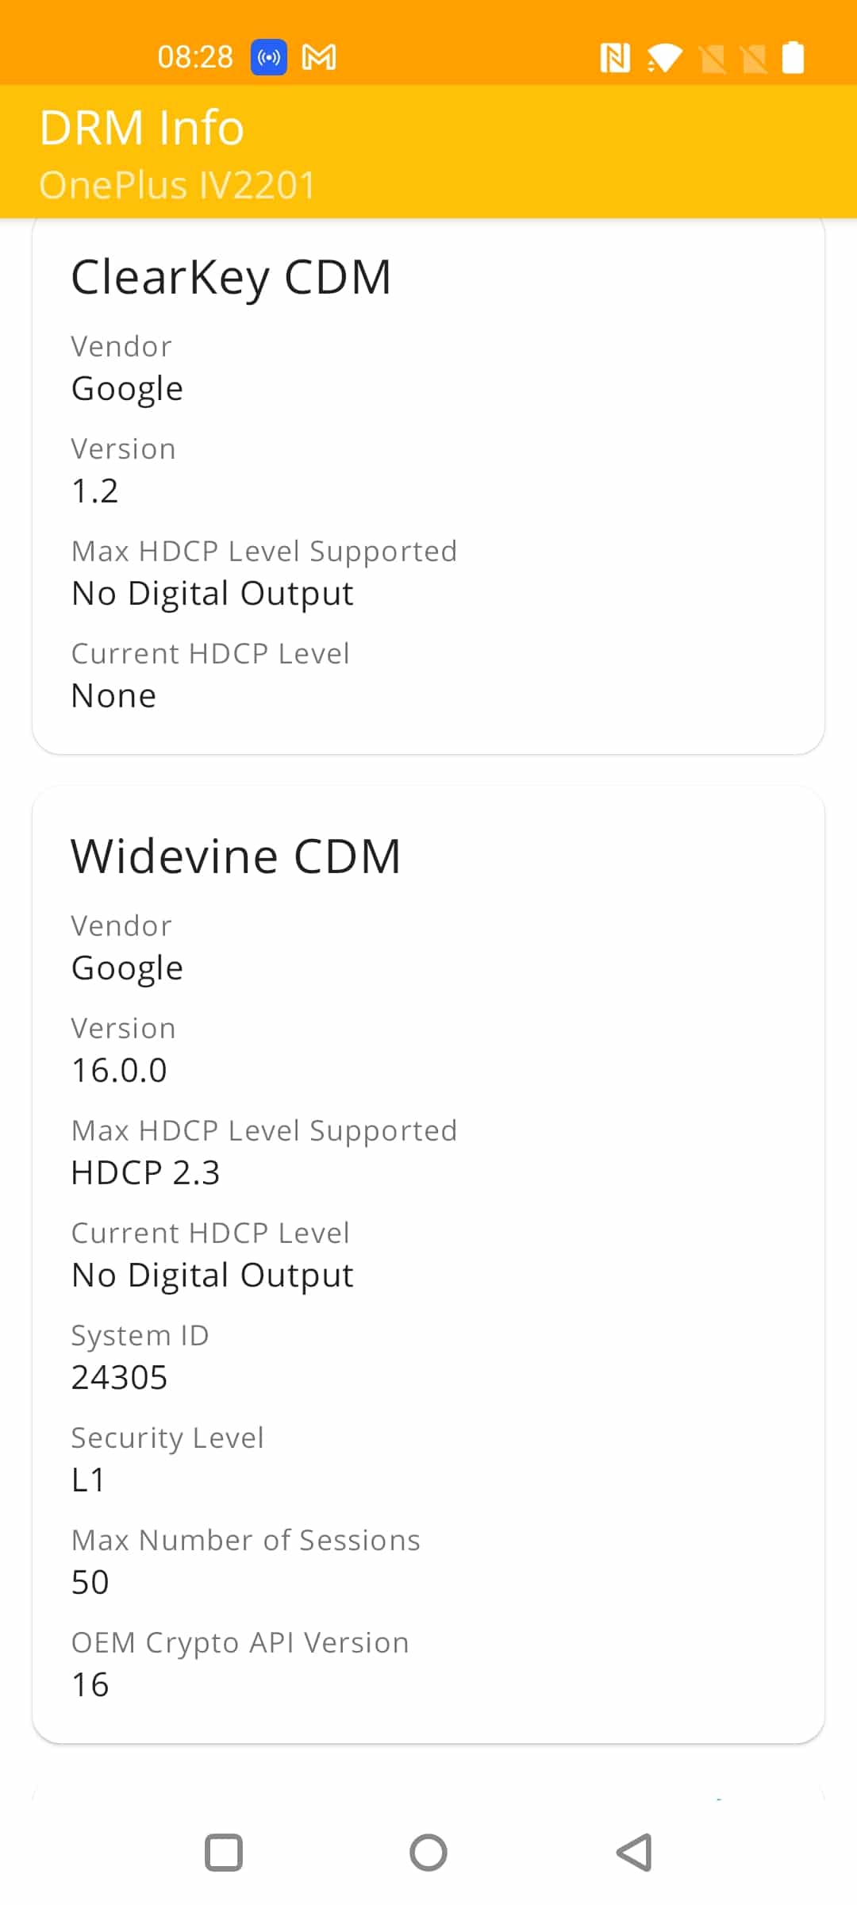Open recent apps with the square icon

[x=224, y=1853]
